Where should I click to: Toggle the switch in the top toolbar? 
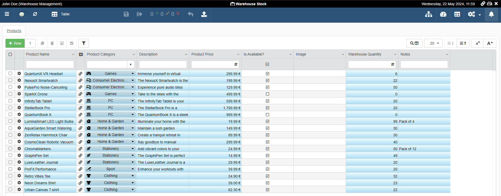[x=24, y=14]
